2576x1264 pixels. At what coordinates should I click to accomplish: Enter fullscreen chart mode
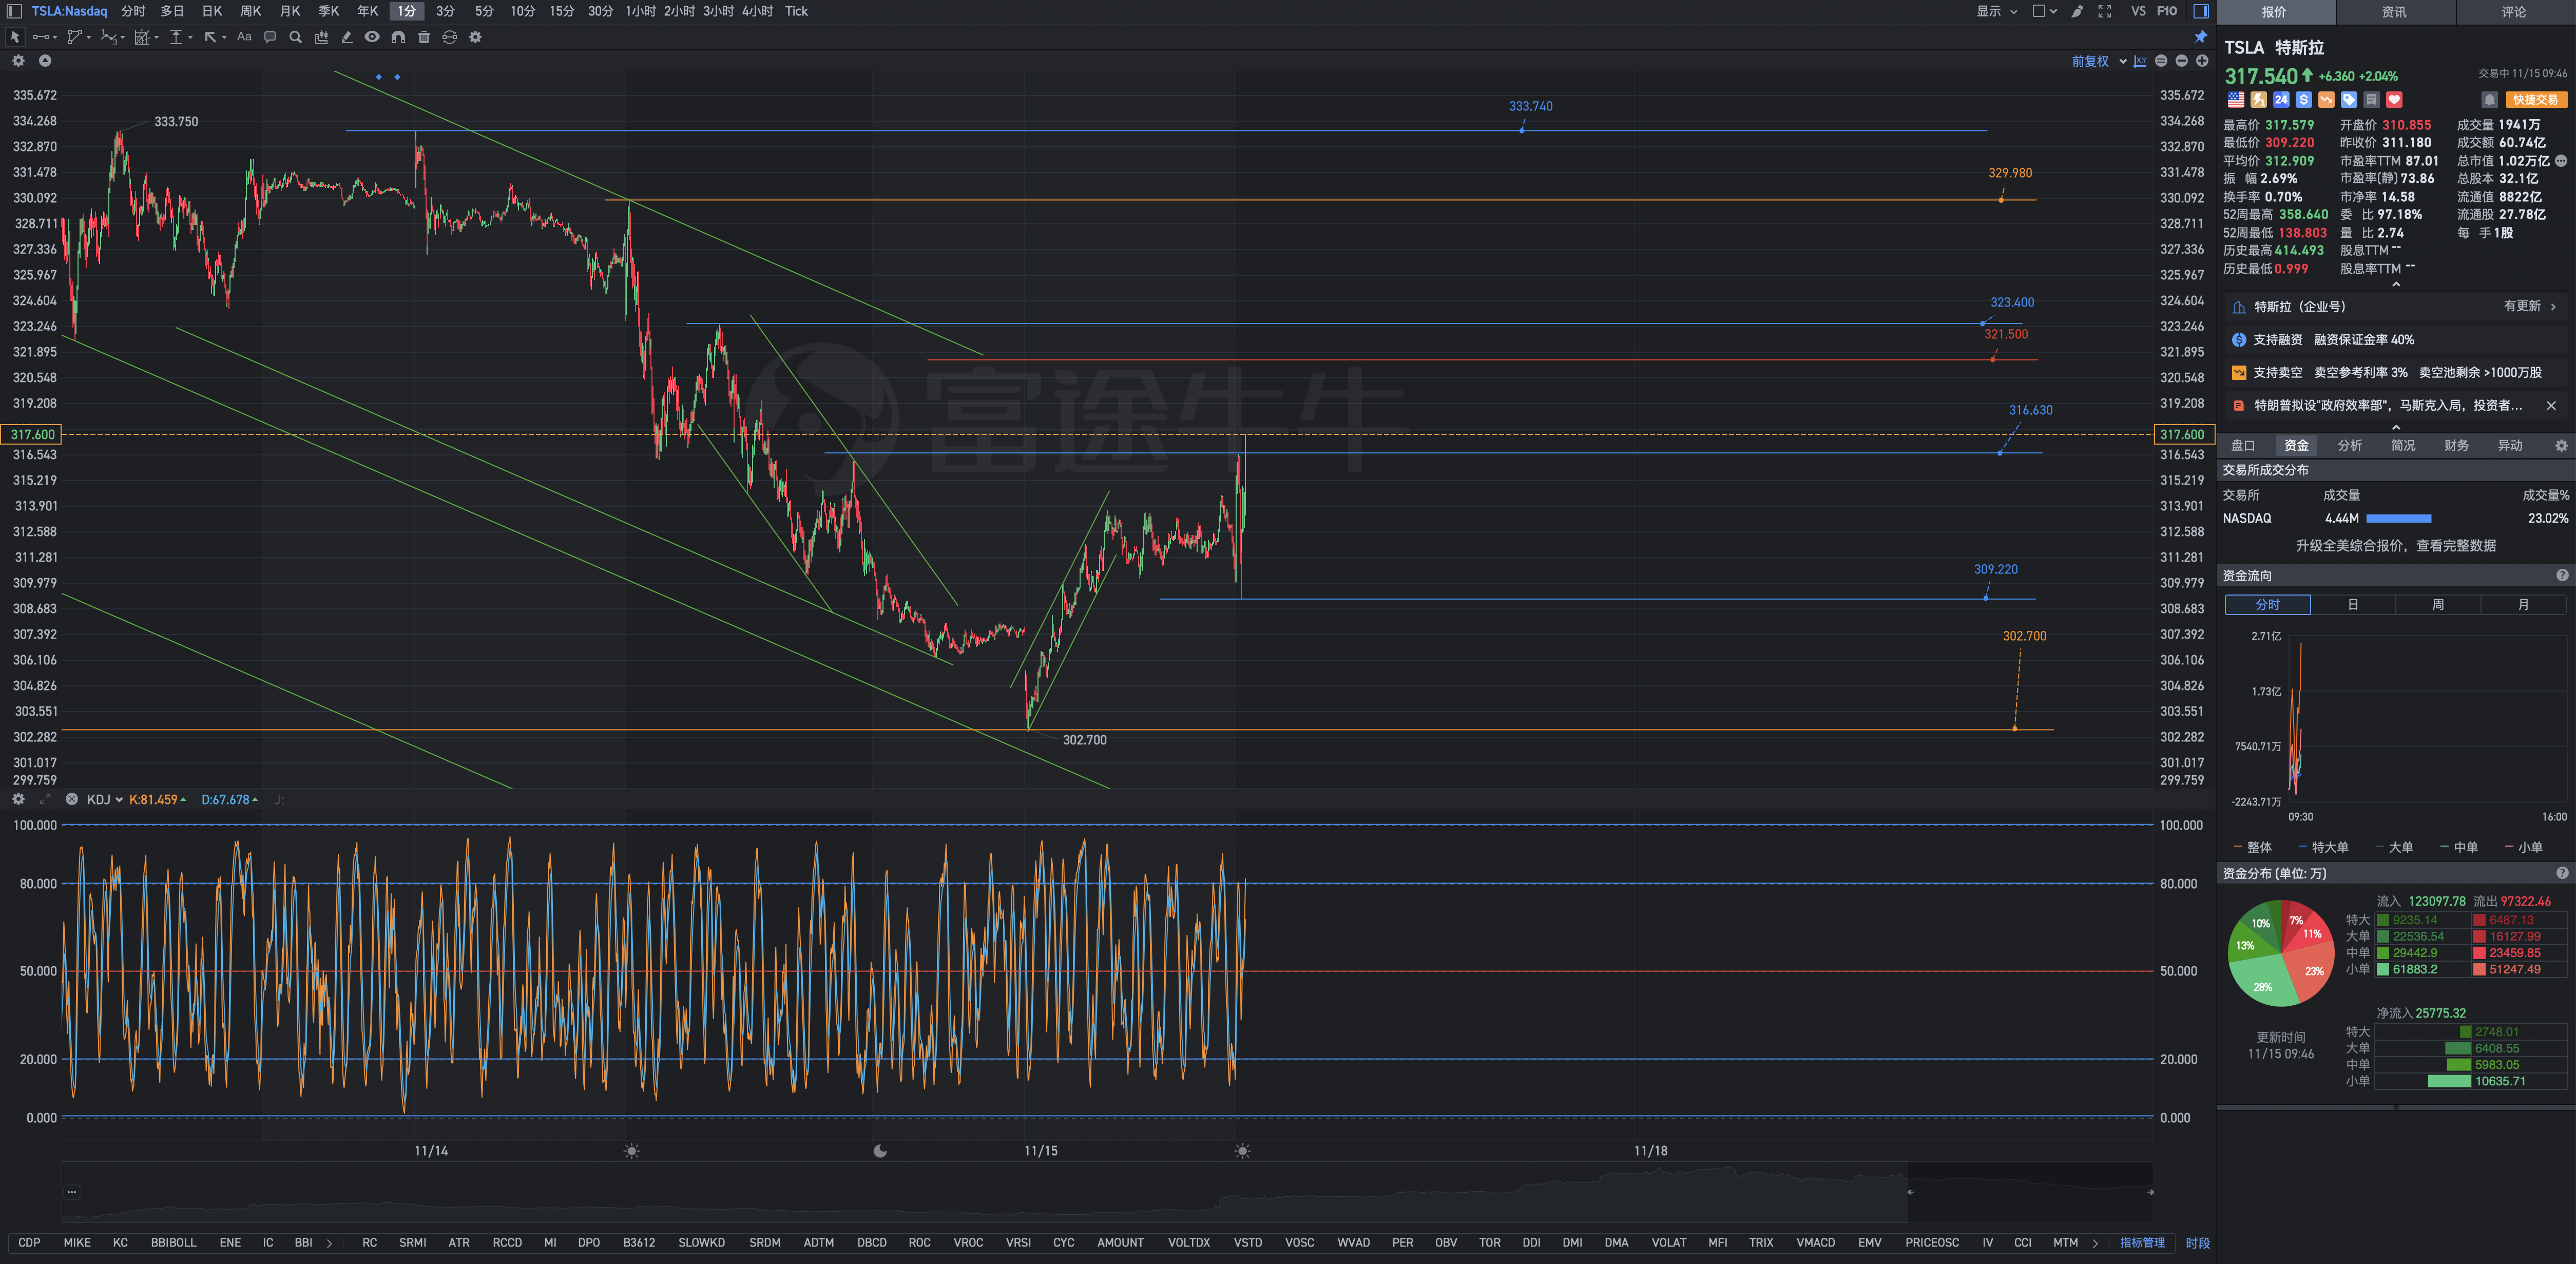click(x=2105, y=11)
